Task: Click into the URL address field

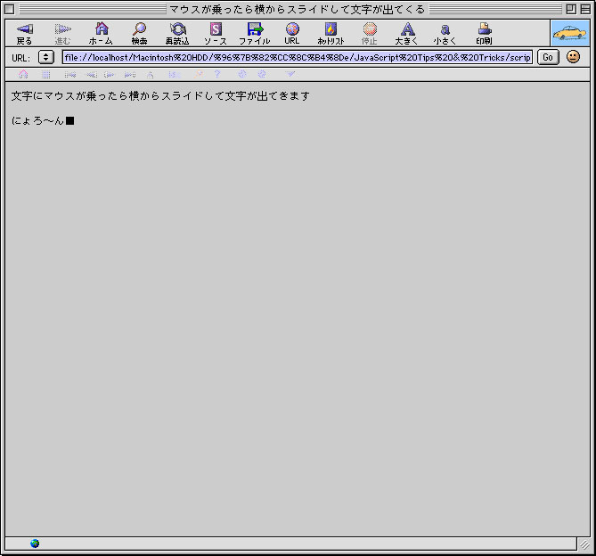Action: click(x=298, y=57)
